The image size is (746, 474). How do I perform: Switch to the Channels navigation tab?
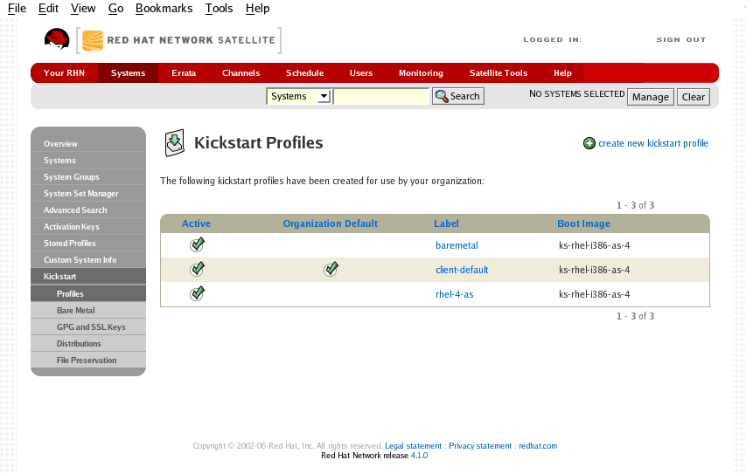[241, 73]
